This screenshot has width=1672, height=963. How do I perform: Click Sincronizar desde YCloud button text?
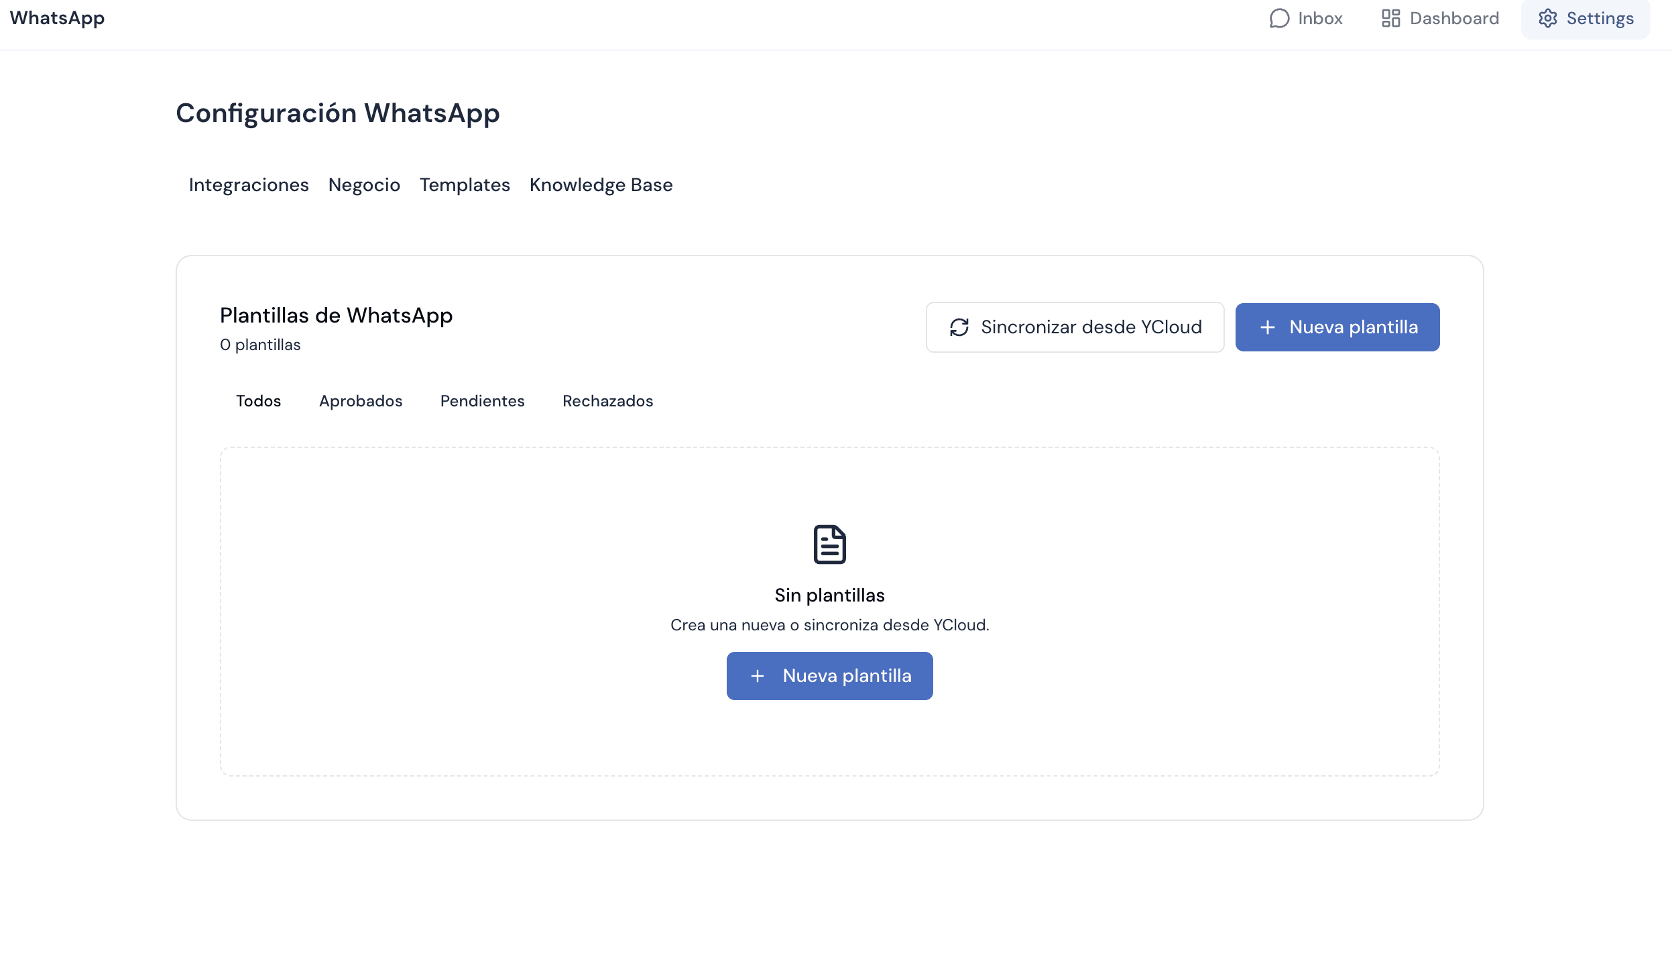(x=1091, y=327)
